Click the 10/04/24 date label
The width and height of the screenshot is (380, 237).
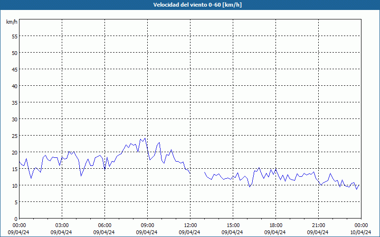point(361,232)
